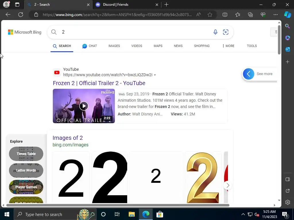Open Edge Settings and more menu

[x=275, y=15]
